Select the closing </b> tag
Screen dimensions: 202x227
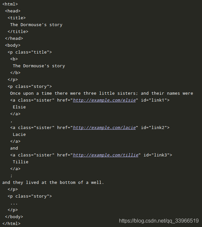point(15,73)
